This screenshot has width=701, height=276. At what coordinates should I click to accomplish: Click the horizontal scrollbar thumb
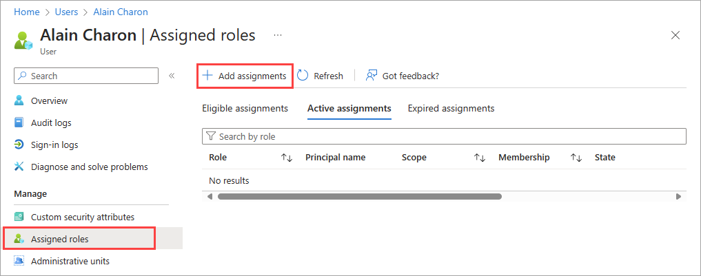[x=359, y=196]
